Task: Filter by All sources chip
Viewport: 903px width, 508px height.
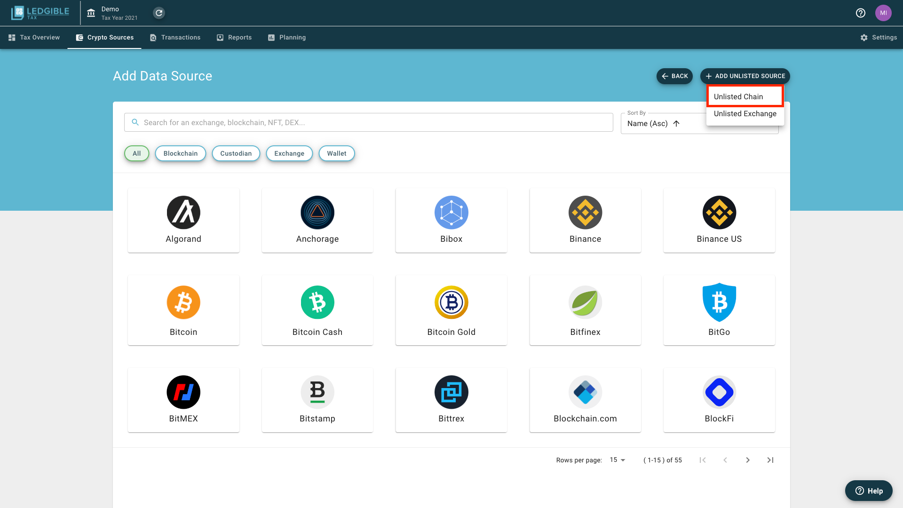Action: pyautogui.click(x=137, y=153)
